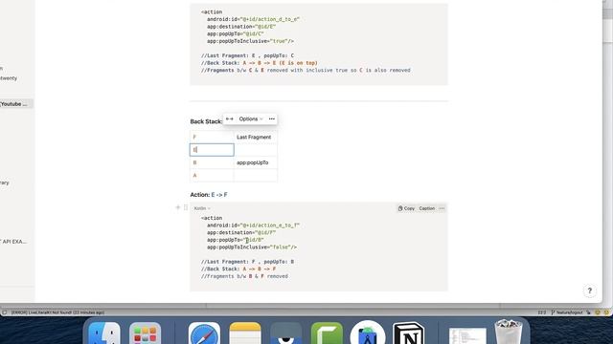This screenshot has height=344, width=613.
Task: Click the 'Last Fragment' table cell
Action: [256, 138]
